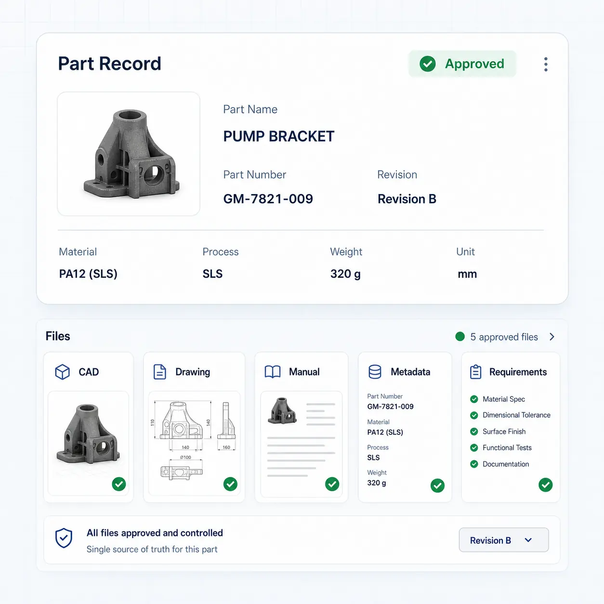Image resolution: width=604 pixels, height=604 pixels.
Task: Click 320 g in the Metadata card
Action: (x=376, y=483)
